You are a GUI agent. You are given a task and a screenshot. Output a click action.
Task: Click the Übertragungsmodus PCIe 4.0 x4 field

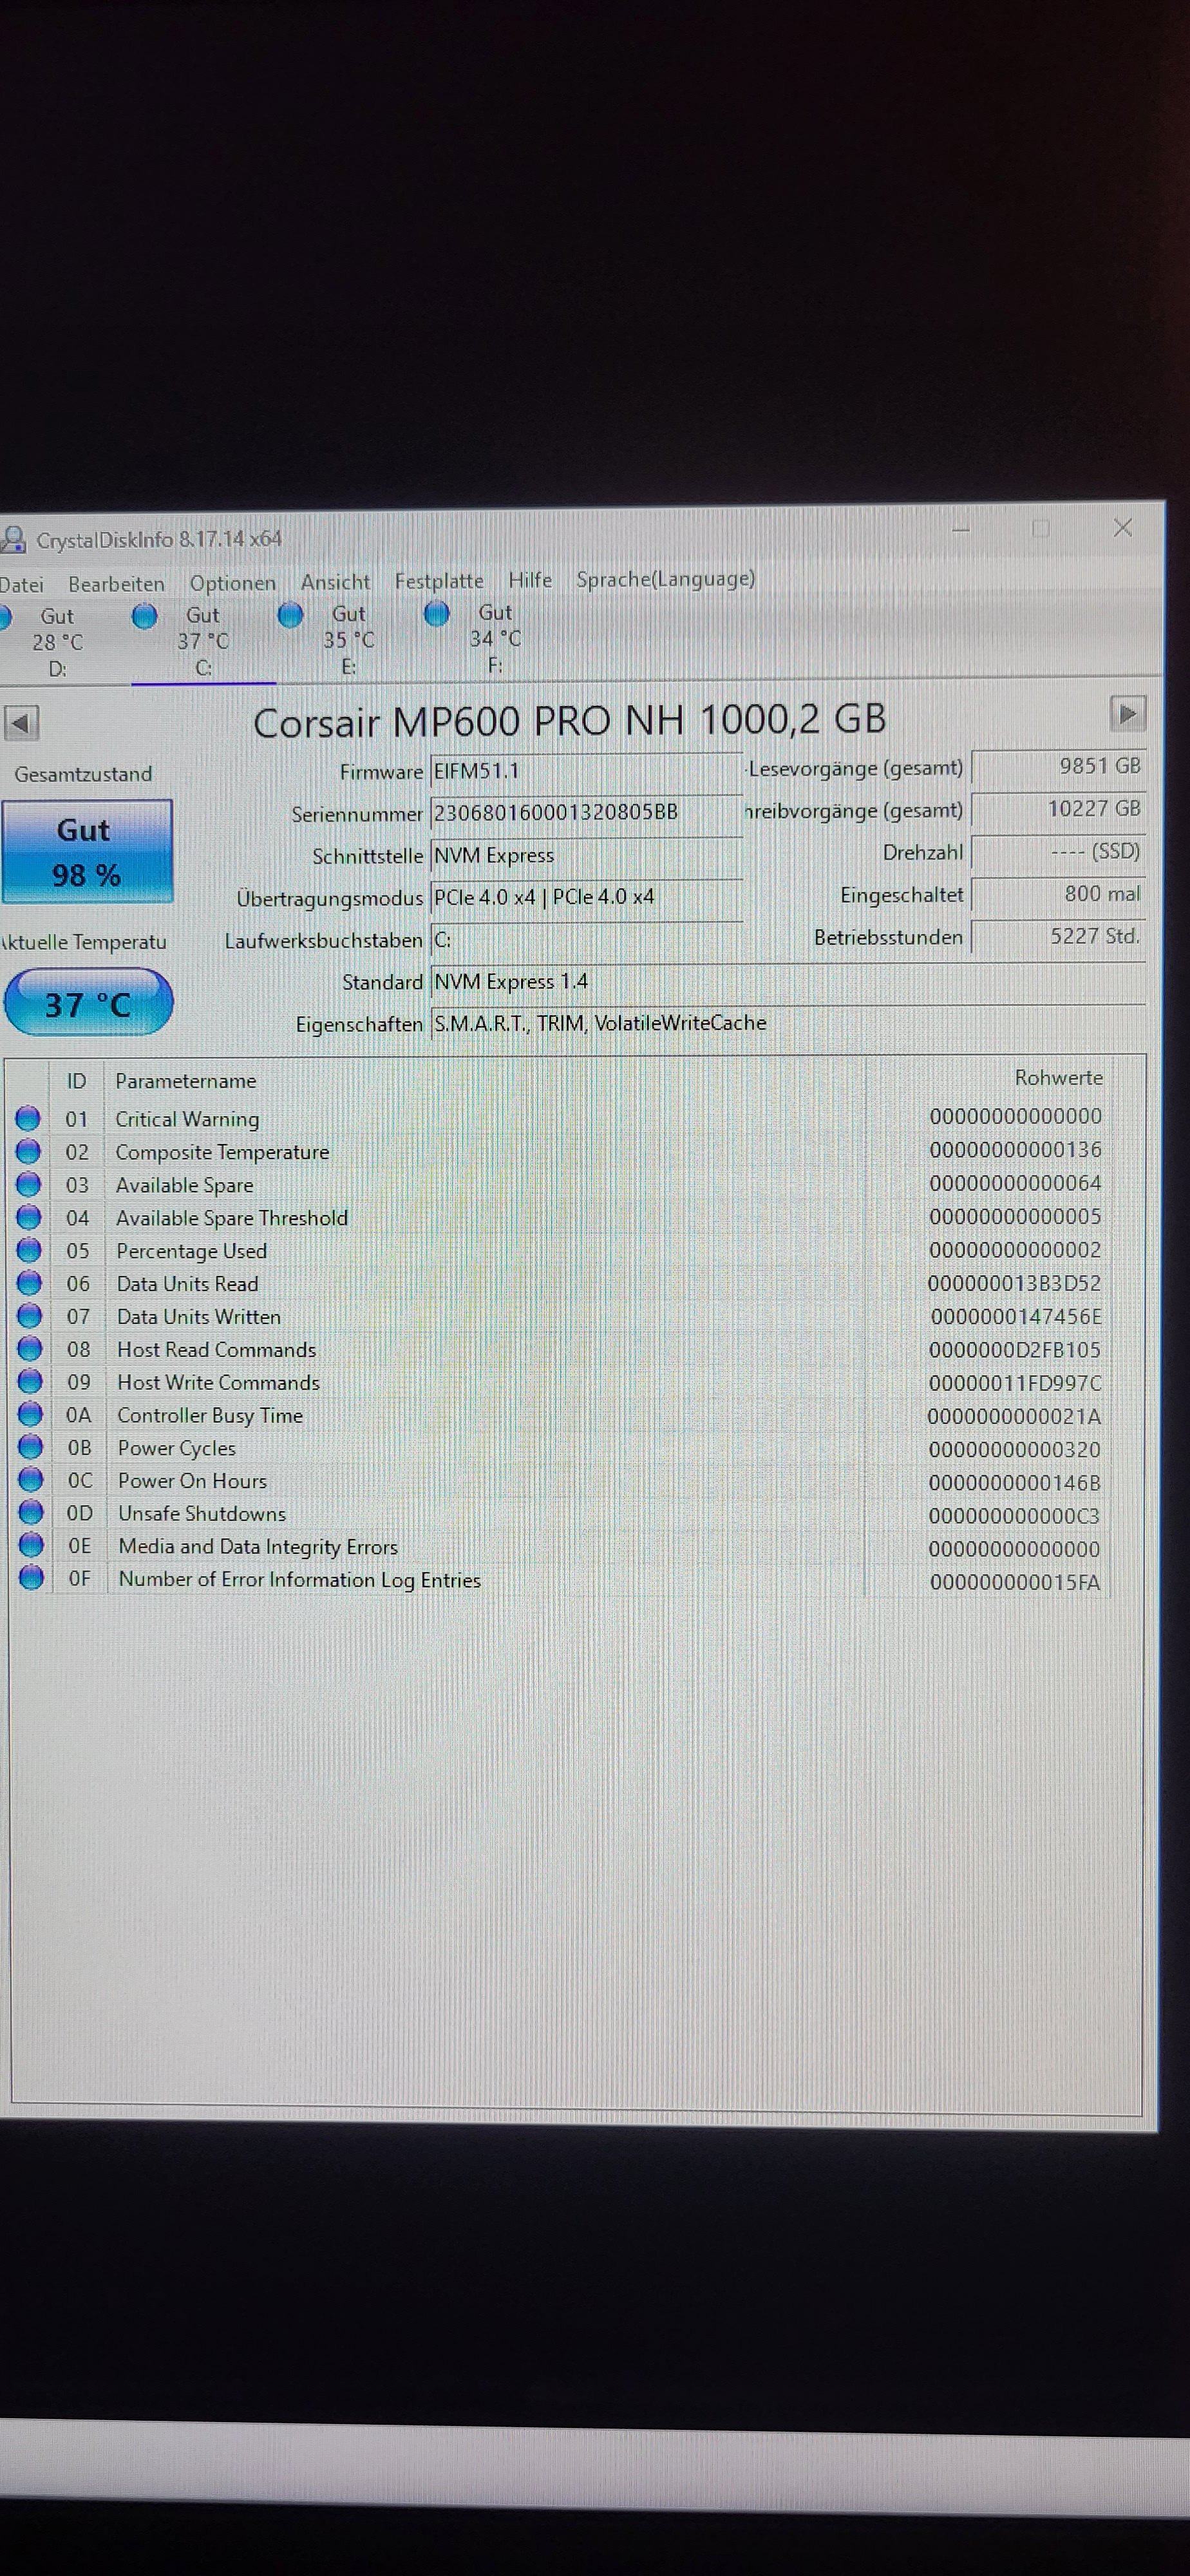tap(586, 897)
